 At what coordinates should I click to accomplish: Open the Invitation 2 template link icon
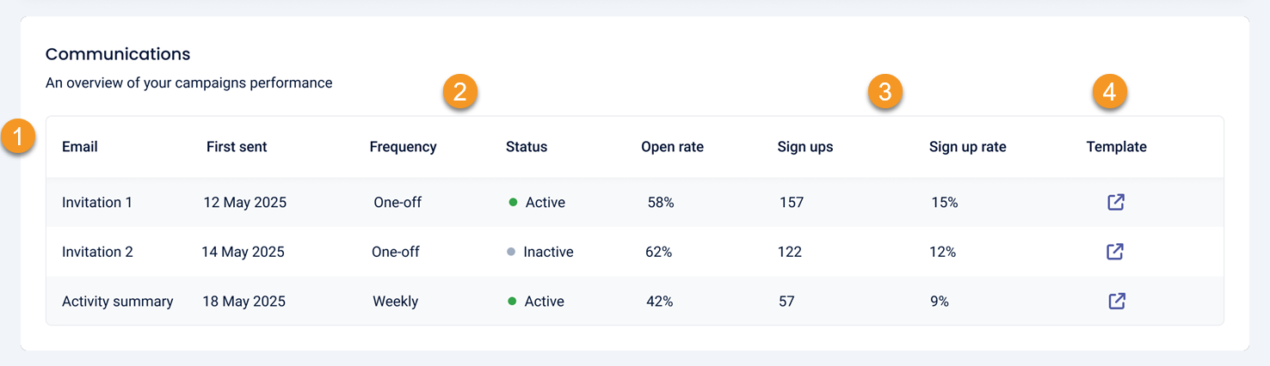click(x=1115, y=252)
